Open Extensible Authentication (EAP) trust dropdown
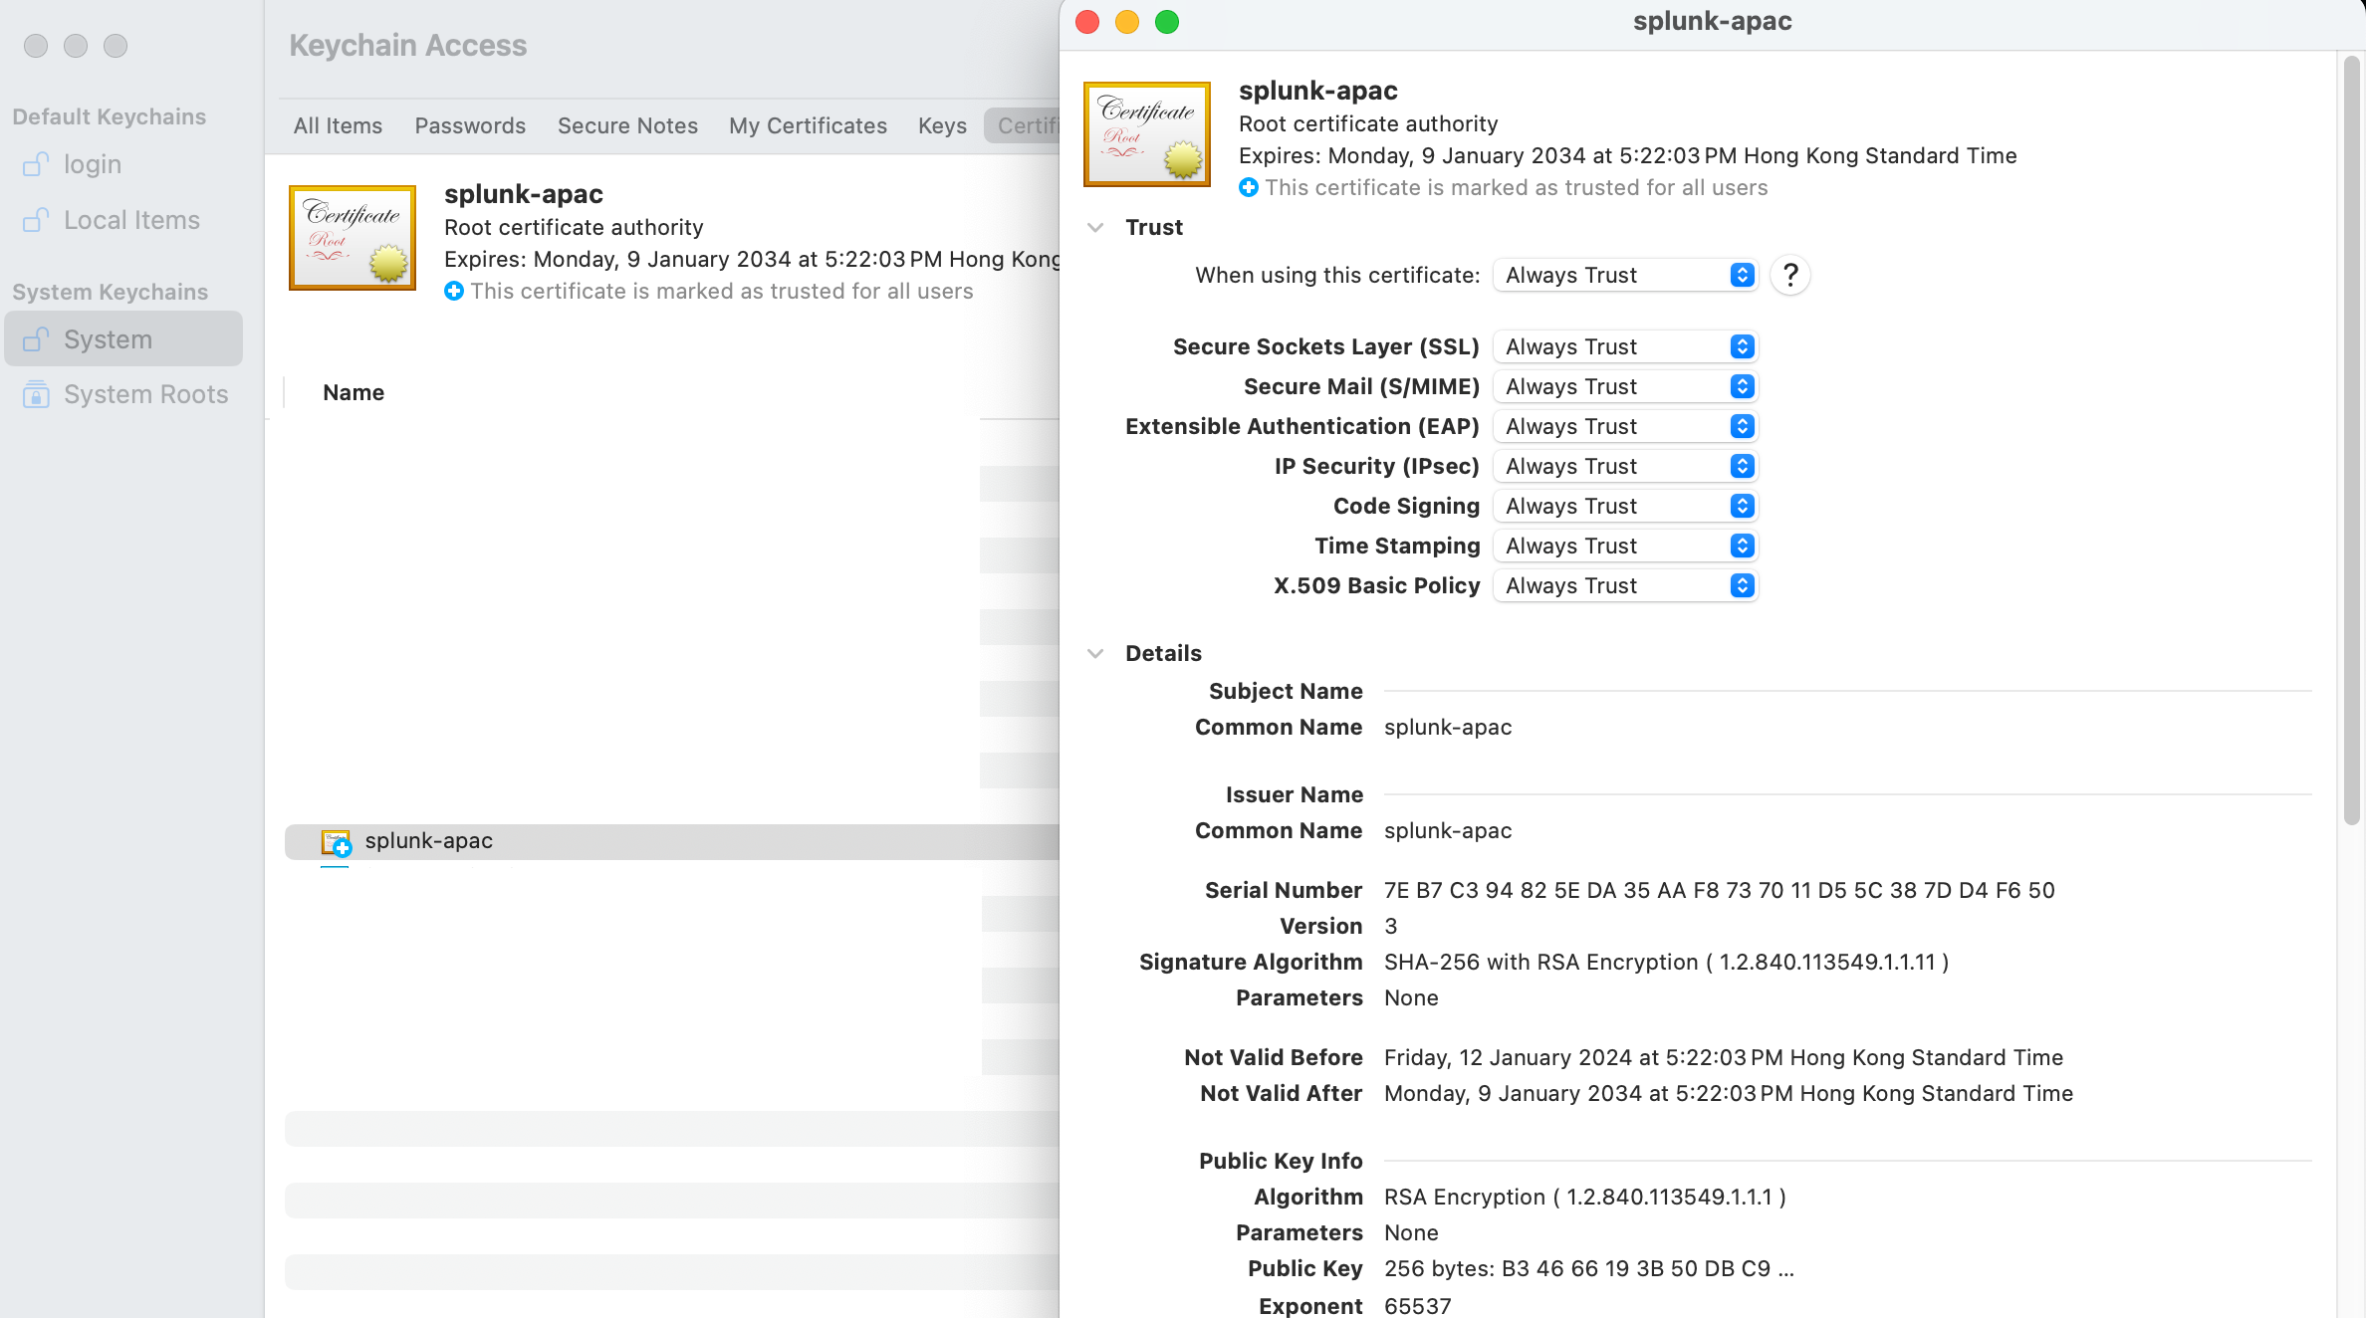This screenshot has width=2366, height=1318. point(1625,426)
